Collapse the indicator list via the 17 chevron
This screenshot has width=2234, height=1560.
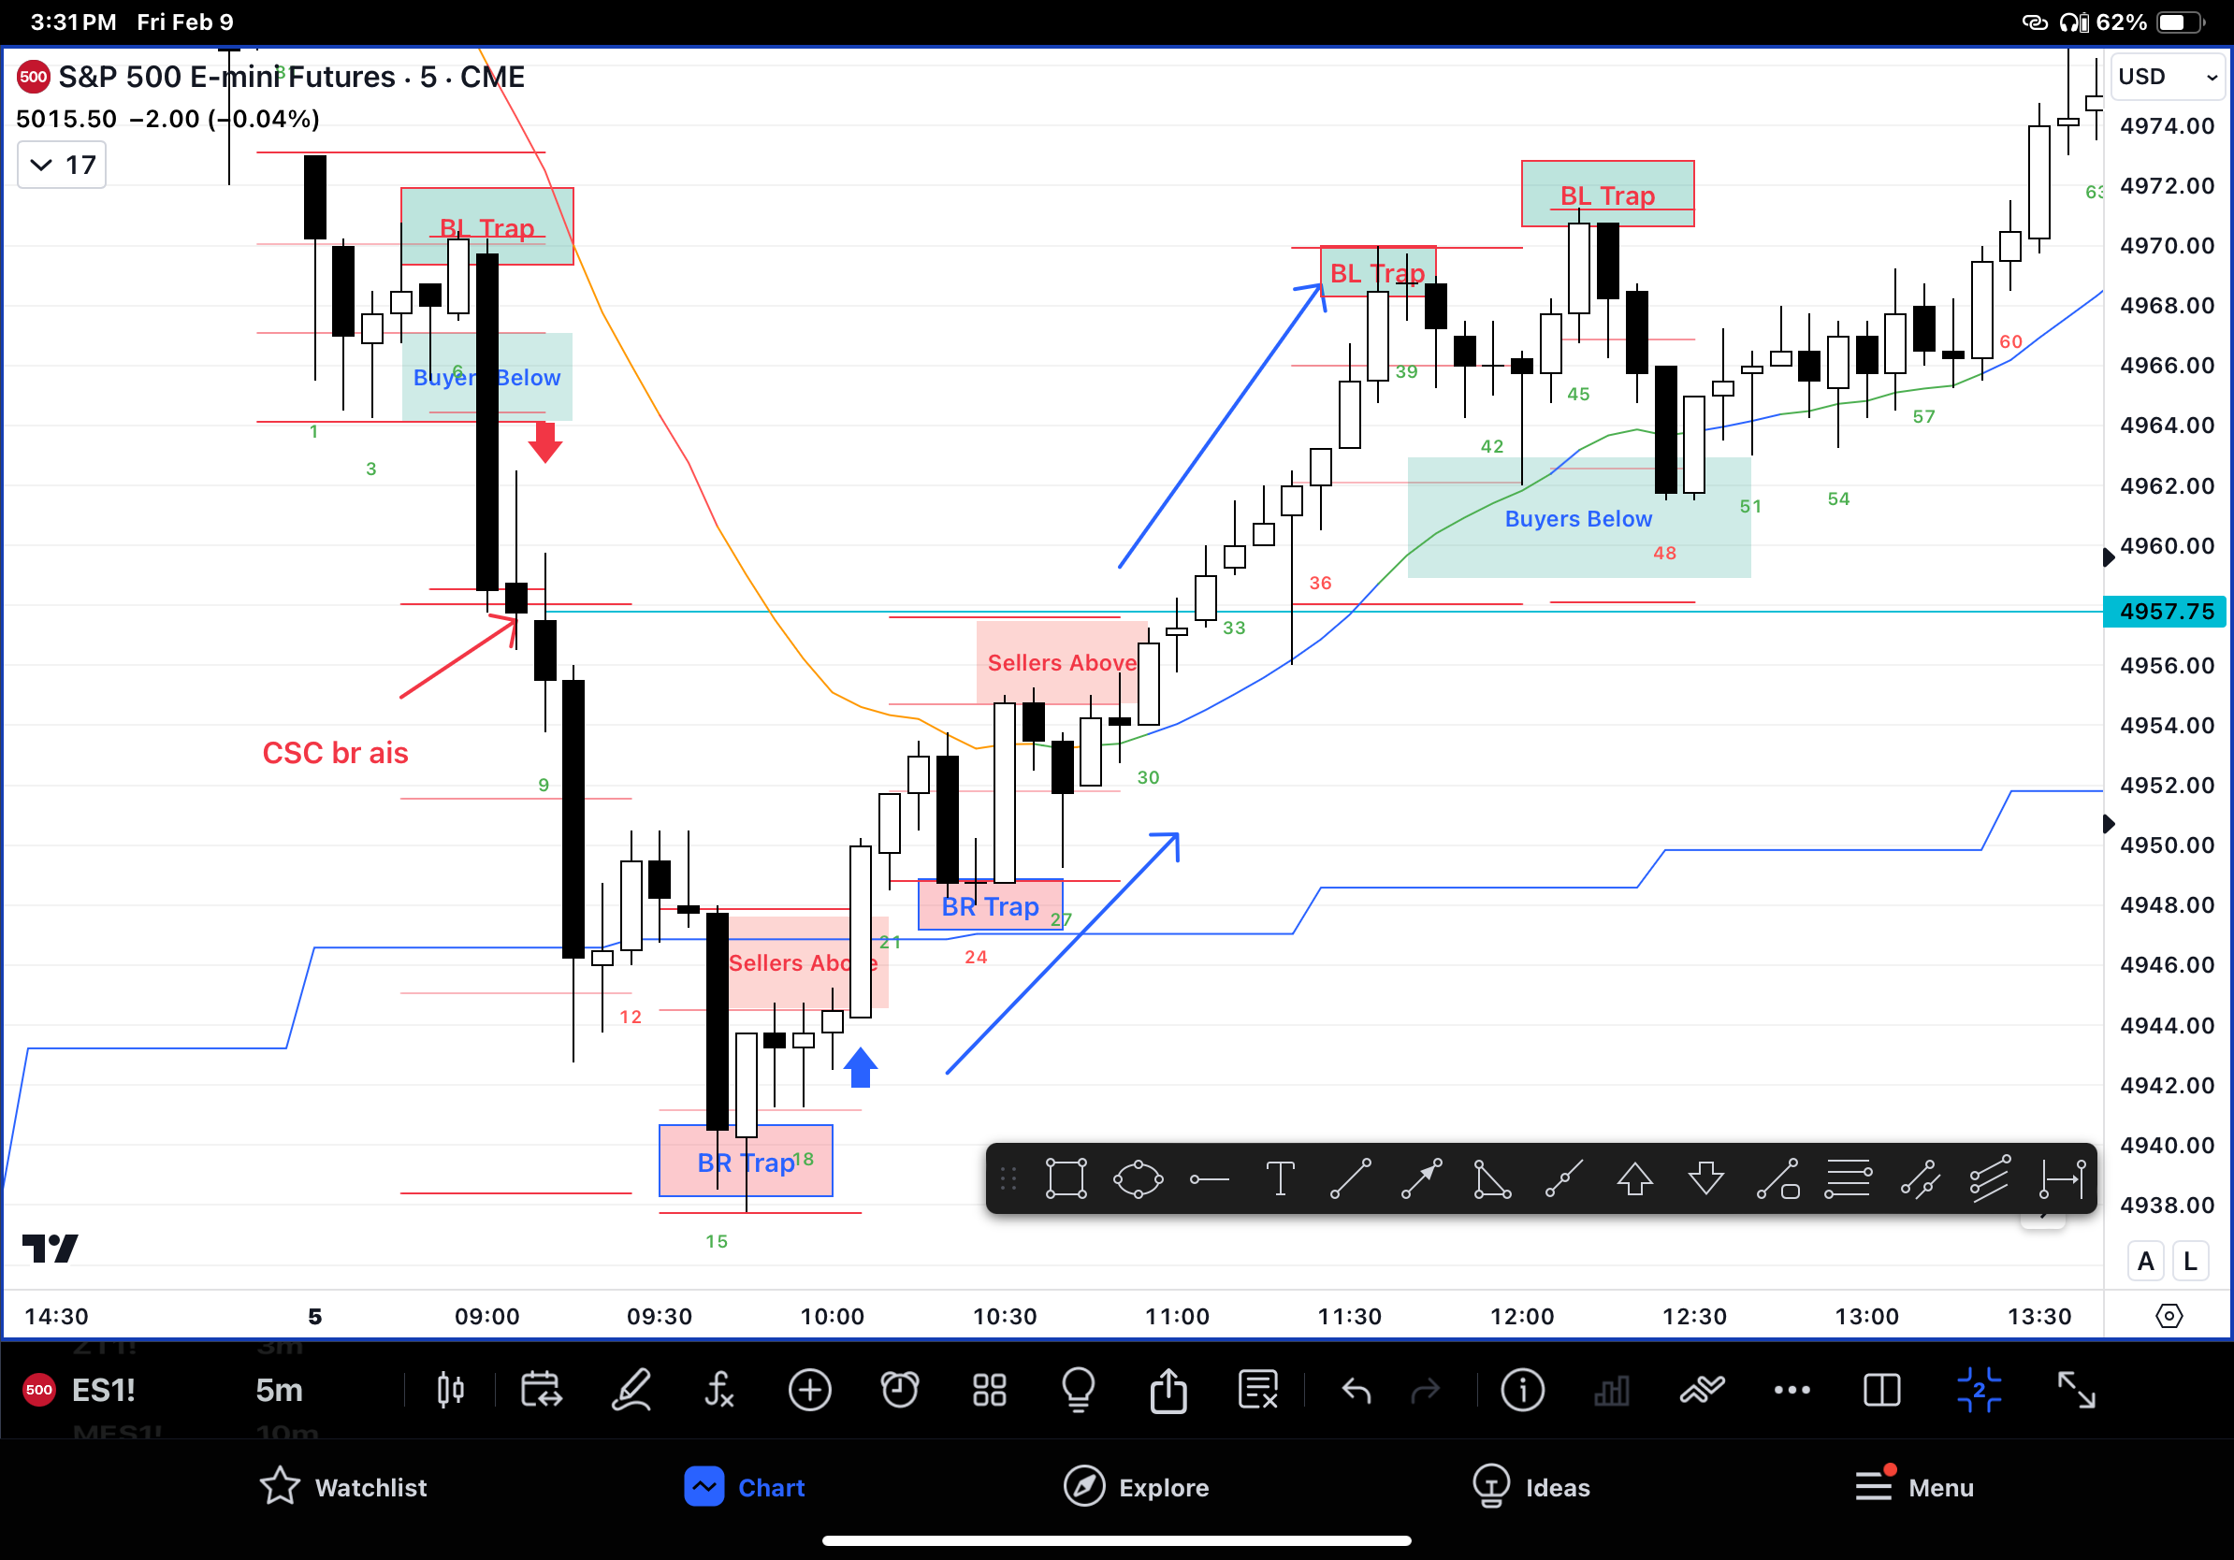(x=60, y=164)
